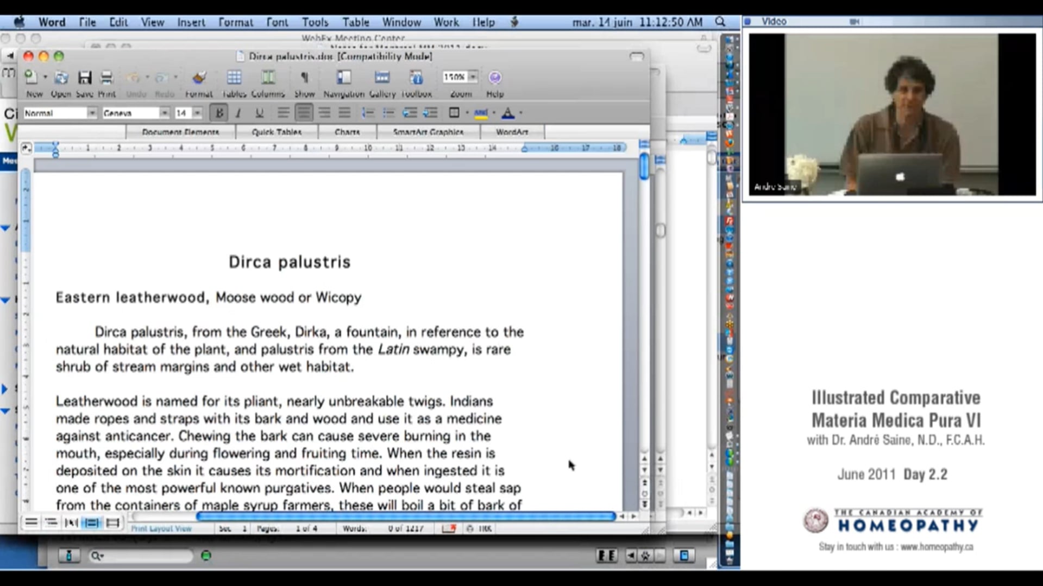This screenshot has height=586, width=1043.
Task: Click the font color A swatch
Action: click(508, 113)
